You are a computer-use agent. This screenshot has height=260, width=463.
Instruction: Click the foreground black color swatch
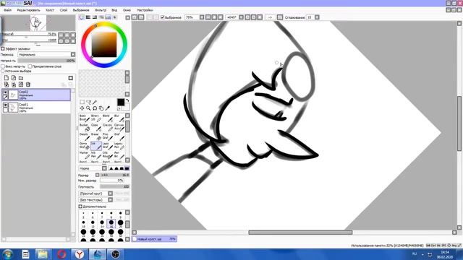pyautogui.click(x=121, y=102)
